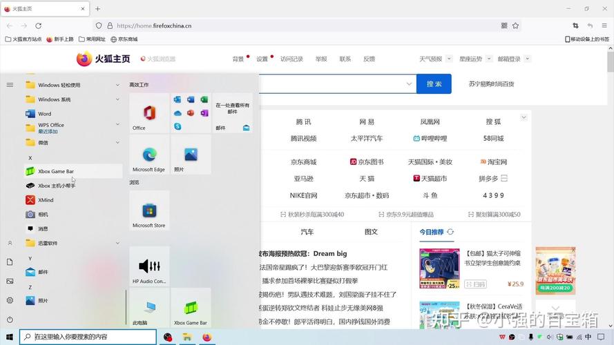
Task: Open the 猫太子 product thumbnail
Action: (x=439, y=268)
